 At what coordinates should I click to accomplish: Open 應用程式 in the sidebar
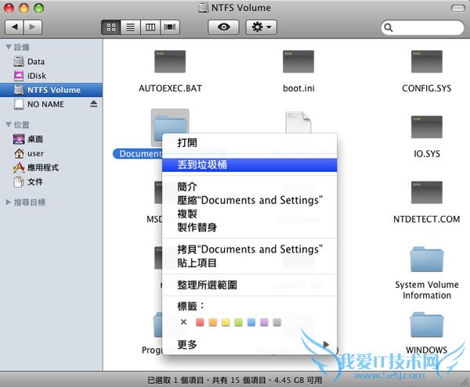pyautogui.click(x=42, y=167)
